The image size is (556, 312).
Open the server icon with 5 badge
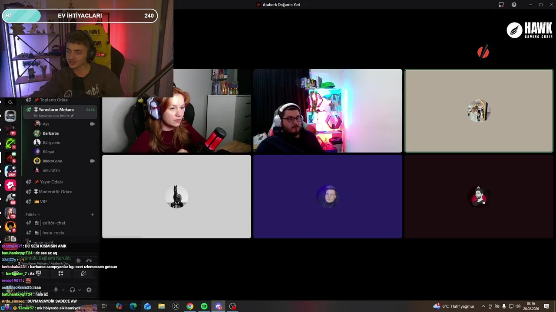pos(10,157)
